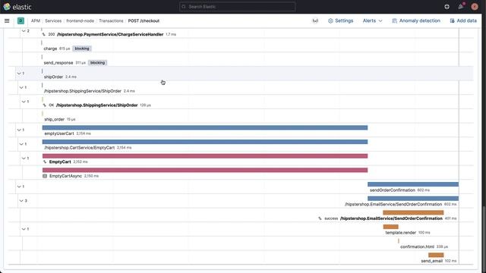The width and height of the screenshot is (486, 273).
Task: Click the emptyUserCart blue span bar
Action: pos(205,127)
